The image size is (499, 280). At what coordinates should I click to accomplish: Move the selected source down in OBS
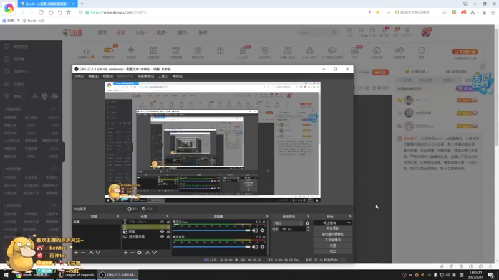click(x=154, y=253)
